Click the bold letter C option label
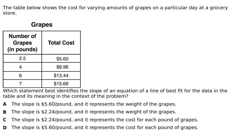This screenshot has height=136, width=234. tap(5, 120)
